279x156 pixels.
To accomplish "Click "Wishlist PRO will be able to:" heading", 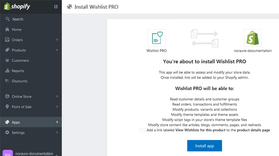I will coord(205,89).
